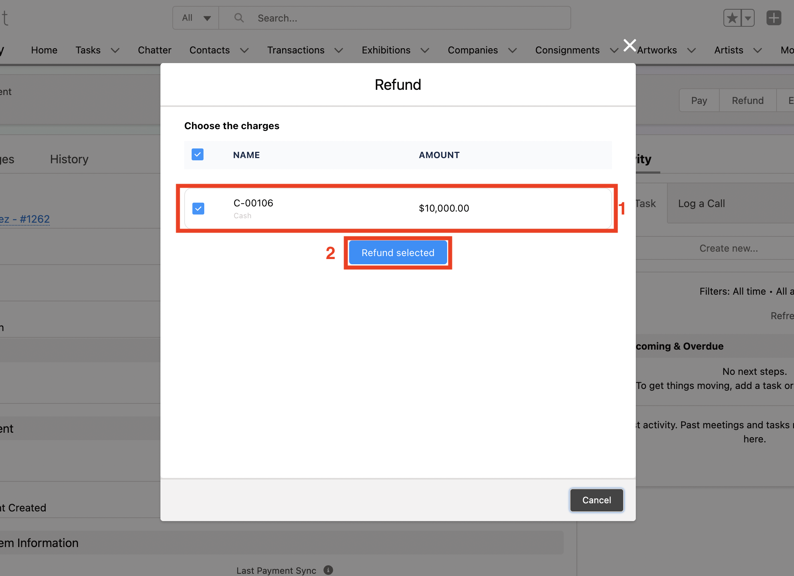The height and width of the screenshot is (576, 794).
Task: Expand the Exhibitions menu chevron
Action: (424, 50)
